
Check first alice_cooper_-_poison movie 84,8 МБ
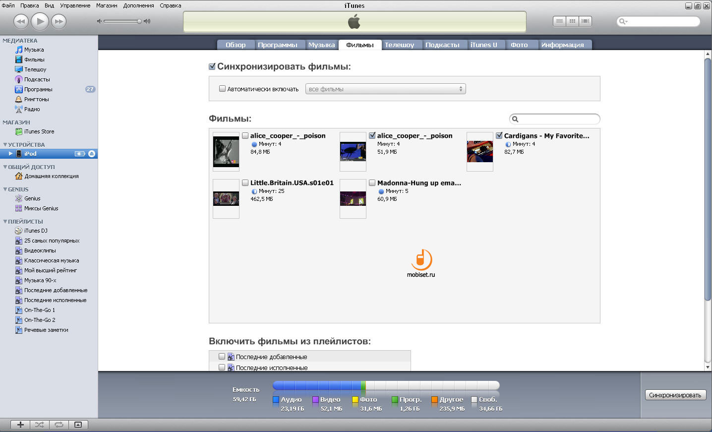click(x=245, y=135)
